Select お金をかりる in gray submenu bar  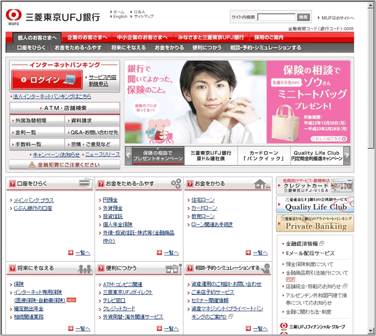(x=169, y=48)
